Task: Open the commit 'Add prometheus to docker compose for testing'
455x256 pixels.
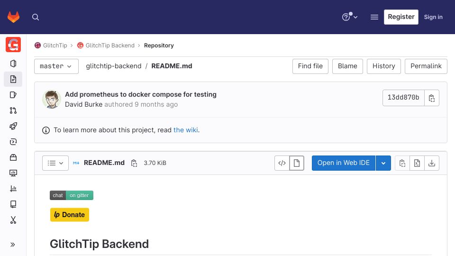Action: pos(141,94)
